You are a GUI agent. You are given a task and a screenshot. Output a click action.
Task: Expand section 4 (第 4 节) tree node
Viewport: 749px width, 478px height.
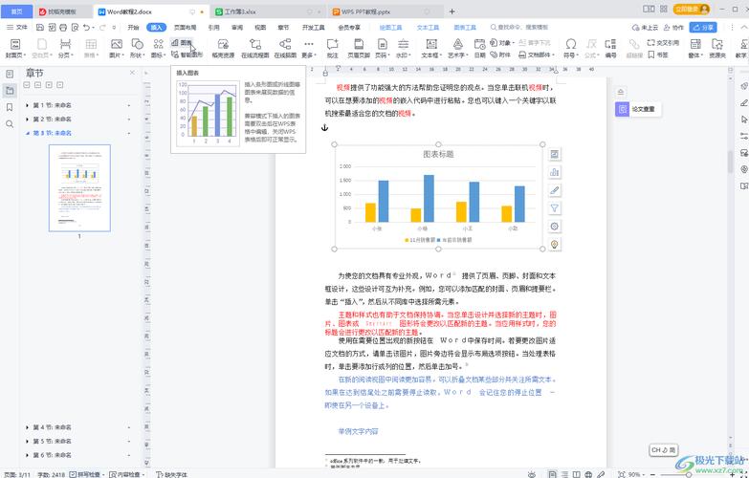click(27, 427)
